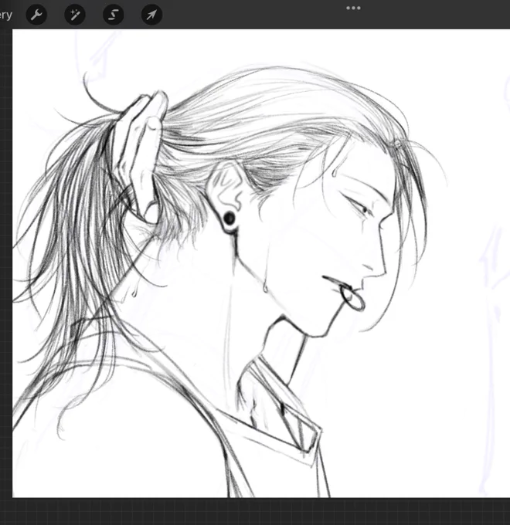Open the Adjustments magic wand menu

pyautogui.click(x=75, y=15)
